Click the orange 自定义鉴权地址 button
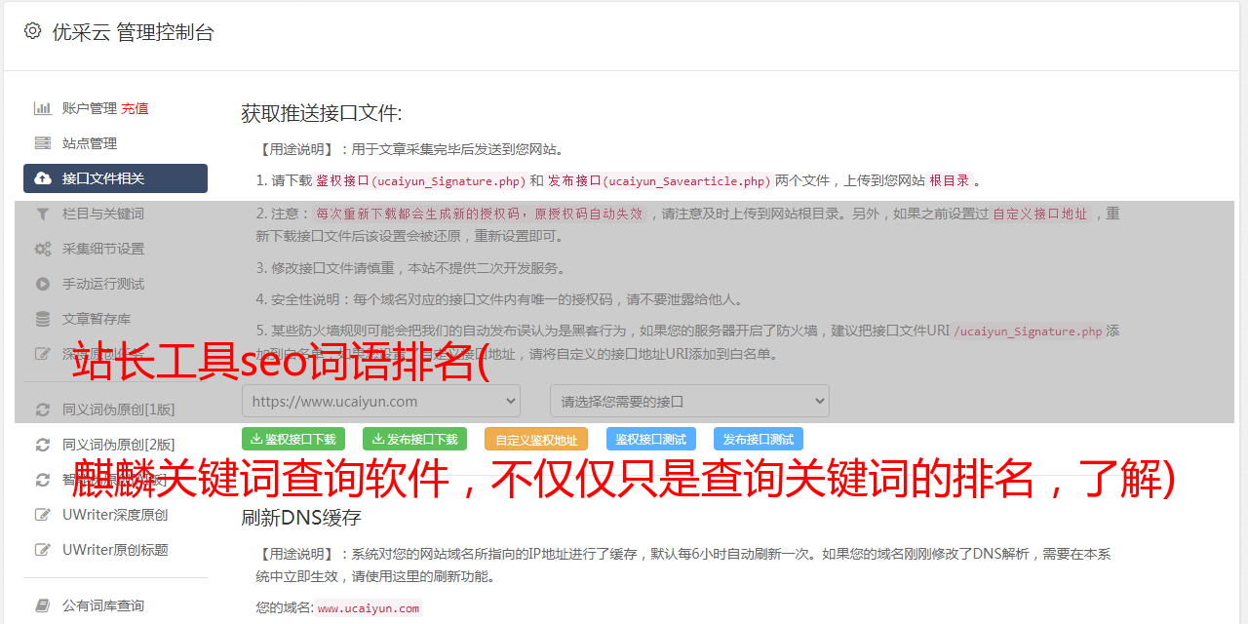 (x=536, y=439)
